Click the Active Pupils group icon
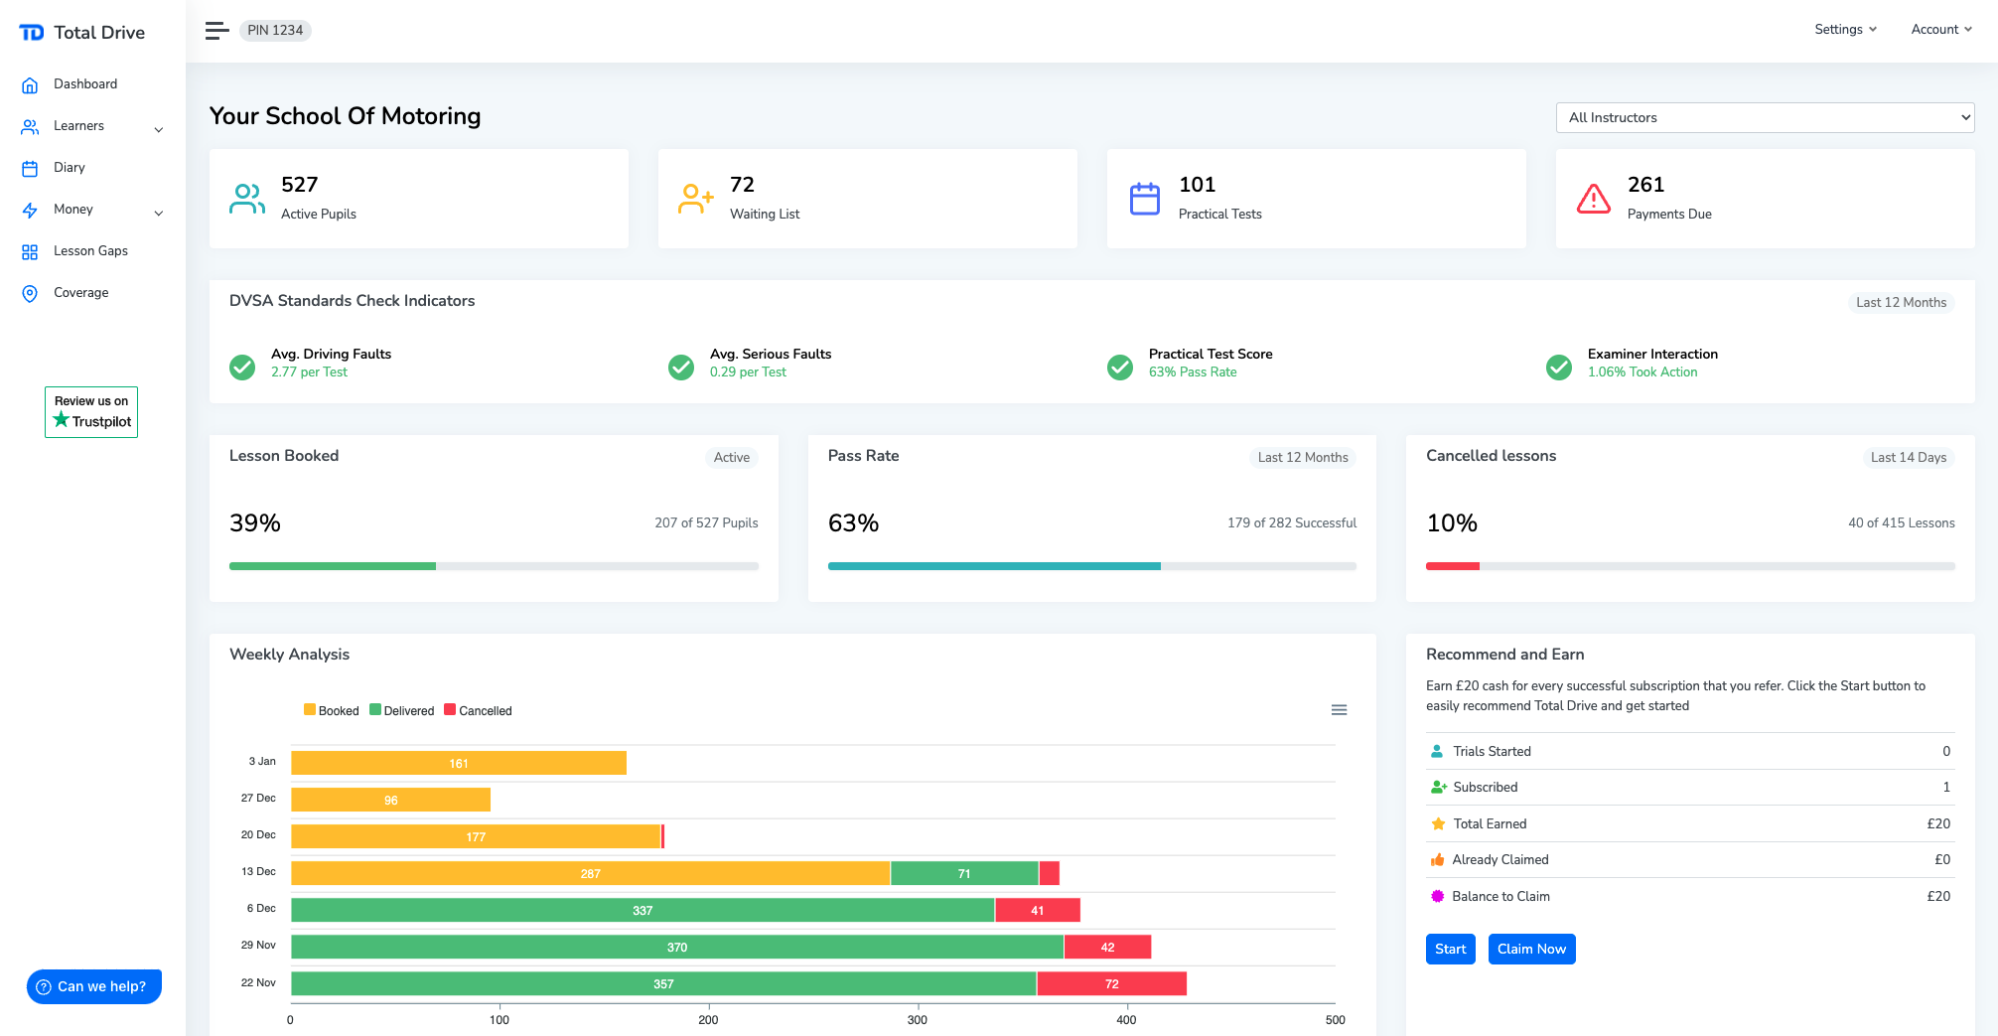Image resolution: width=1998 pixels, height=1036 pixels. pos(246,198)
